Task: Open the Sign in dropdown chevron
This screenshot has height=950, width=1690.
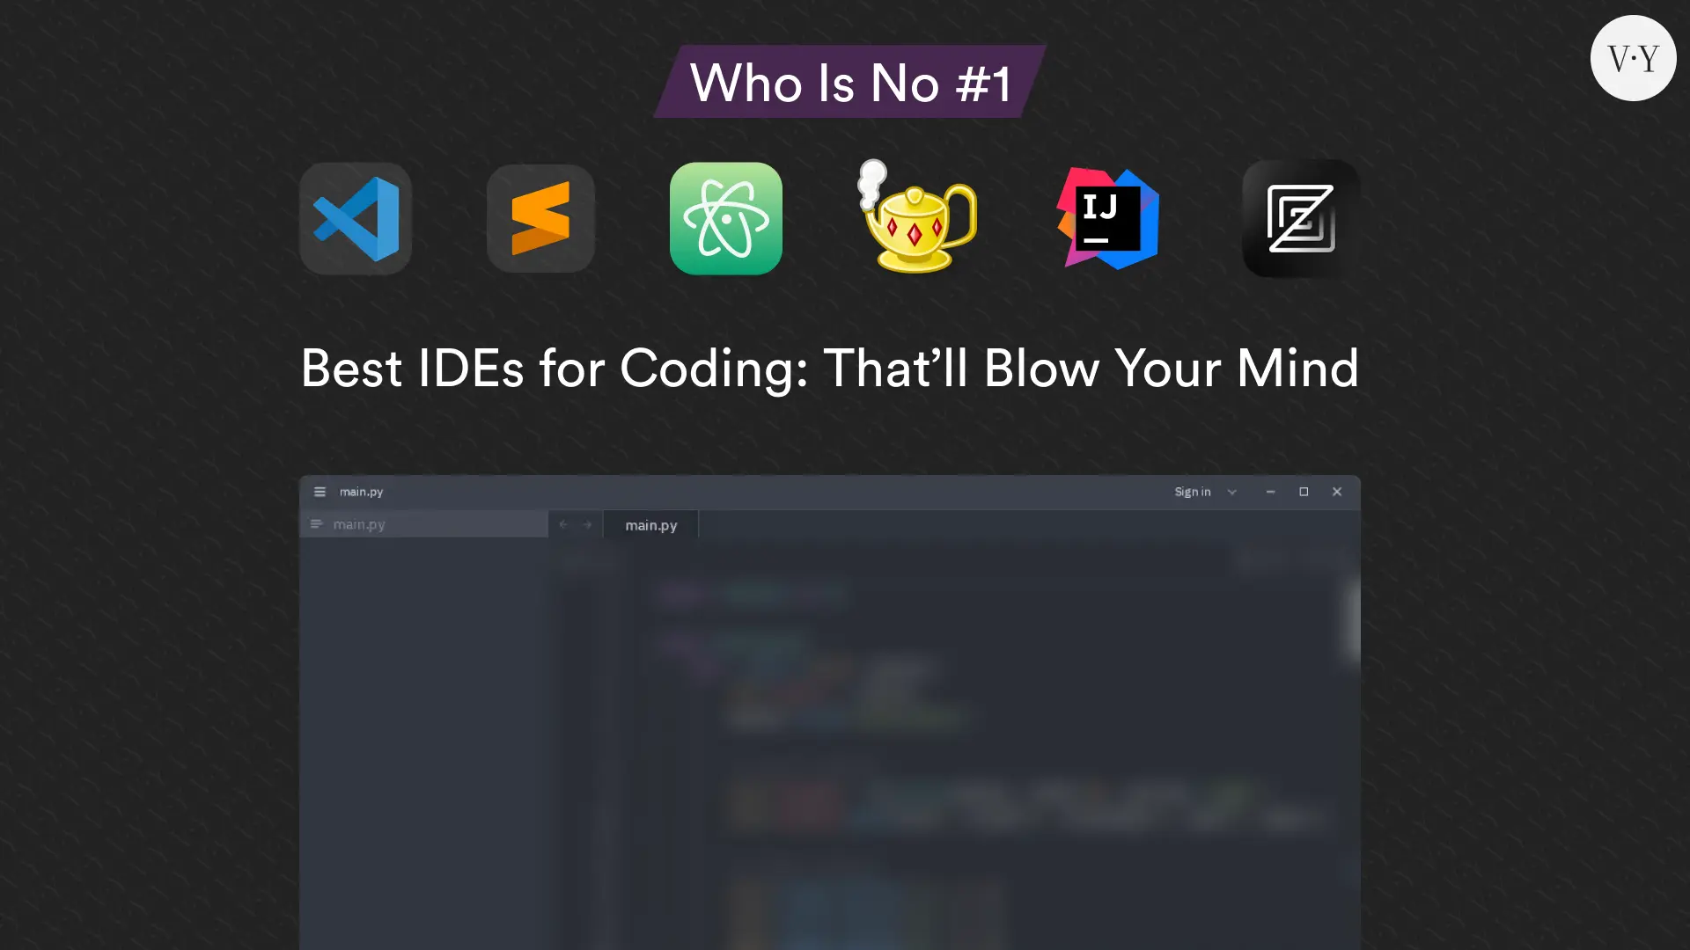Action: [x=1231, y=492]
